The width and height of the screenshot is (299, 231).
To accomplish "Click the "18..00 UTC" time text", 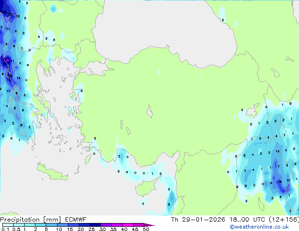I will click(x=247, y=220).
